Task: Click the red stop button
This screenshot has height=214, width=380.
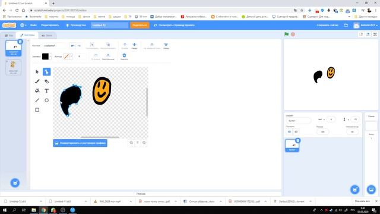Action: pyautogui.click(x=293, y=34)
